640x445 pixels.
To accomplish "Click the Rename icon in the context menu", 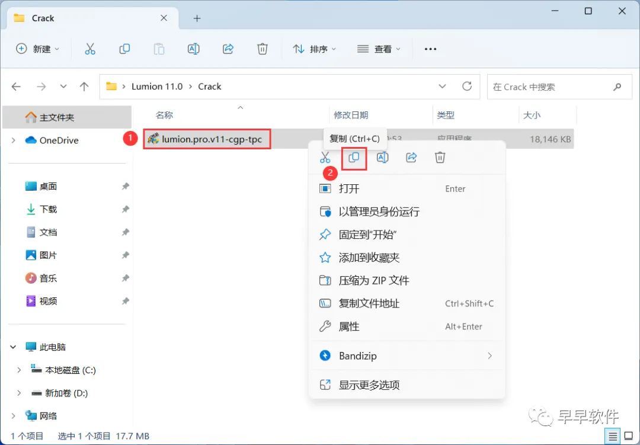I will coord(382,158).
